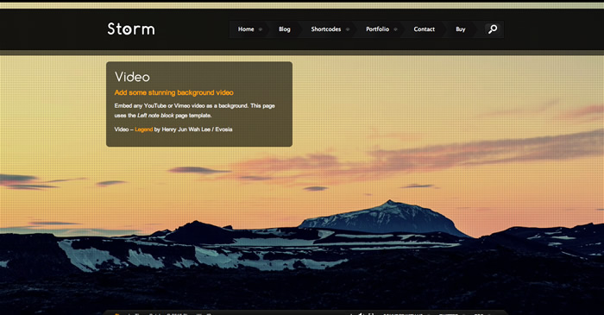
Task: Click the 'Left note block' italic text
Action: pyautogui.click(x=155, y=116)
